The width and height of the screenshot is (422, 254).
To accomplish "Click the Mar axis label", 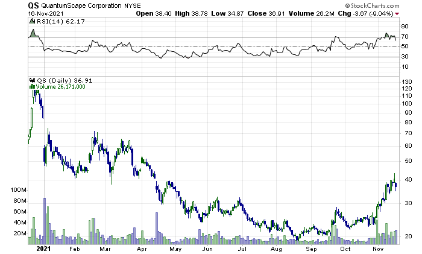I will 105,249.
